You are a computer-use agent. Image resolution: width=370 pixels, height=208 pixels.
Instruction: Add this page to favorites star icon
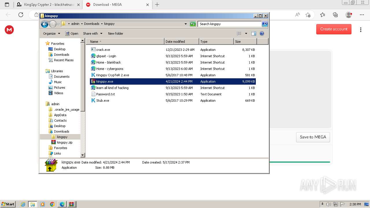tap(308, 15)
